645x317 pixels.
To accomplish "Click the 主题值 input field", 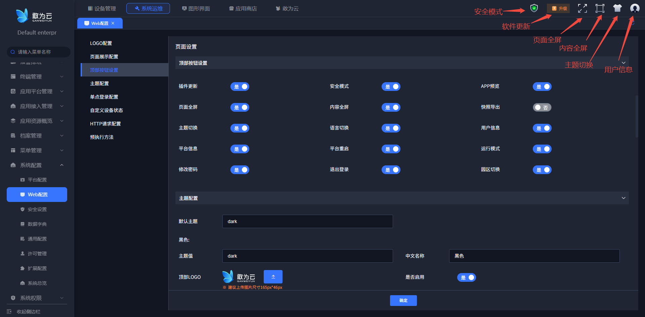I will click(307, 256).
